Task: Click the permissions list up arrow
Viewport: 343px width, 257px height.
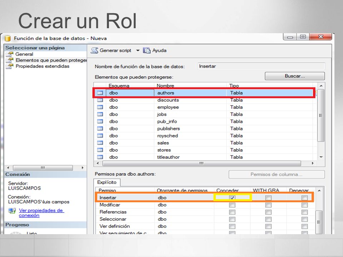Action: click(319, 191)
